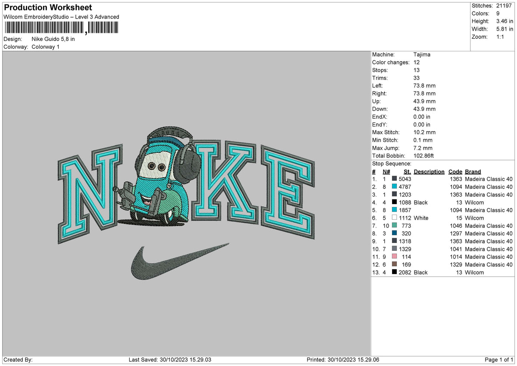This screenshot has width=517, height=366.
Task: Click the design name 'Nike Guido 5,8 in'
Action: (53, 39)
